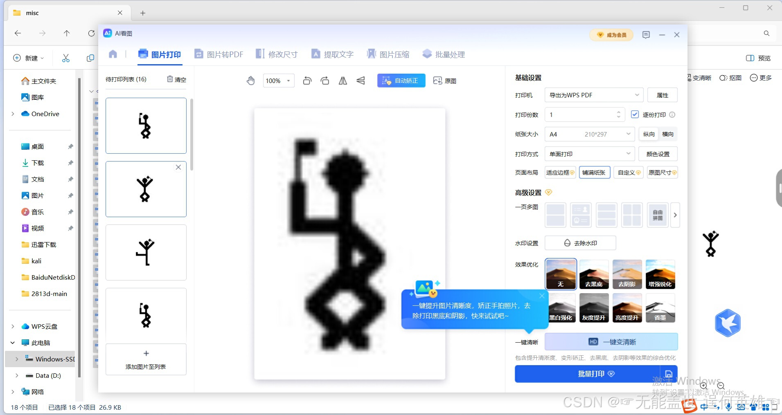This screenshot has height=415, width=782.
Task: Switch to 提取文字 tab
Action: click(x=332, y=54)
